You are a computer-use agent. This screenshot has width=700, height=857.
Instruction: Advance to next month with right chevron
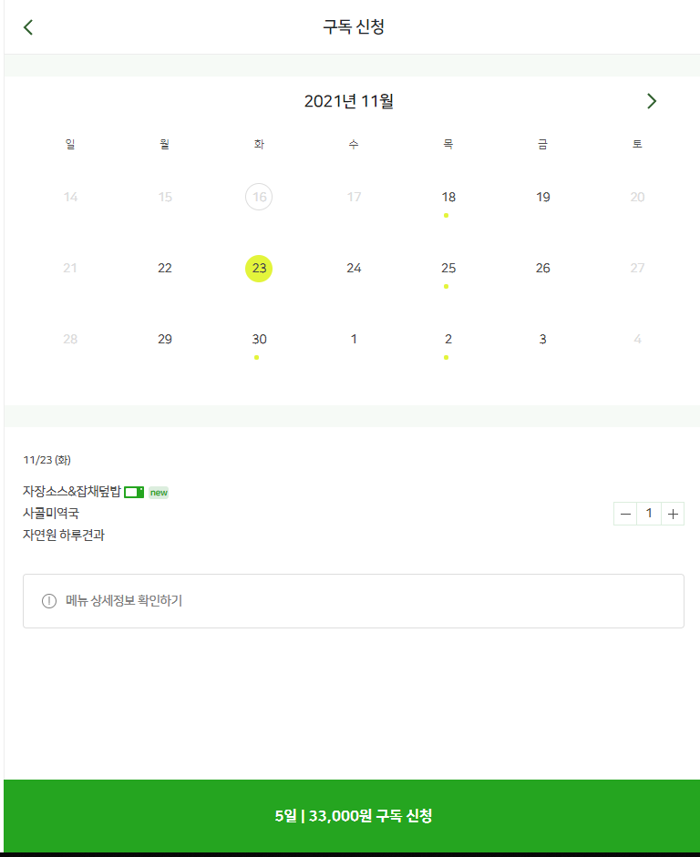point(652,101)
